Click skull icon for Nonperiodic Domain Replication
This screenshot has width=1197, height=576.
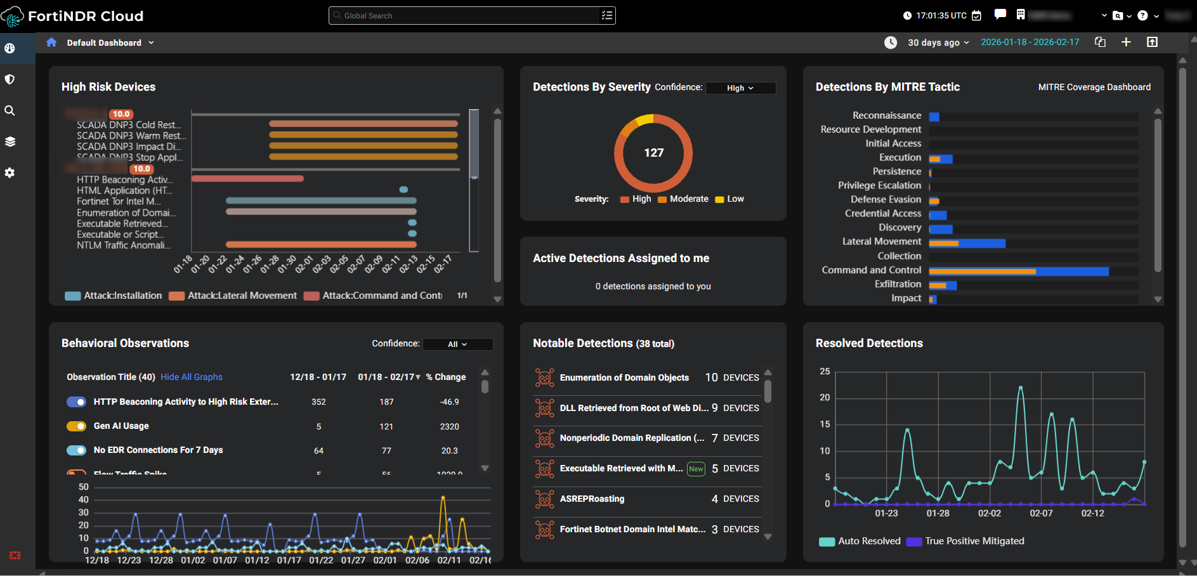coord(544,438)
